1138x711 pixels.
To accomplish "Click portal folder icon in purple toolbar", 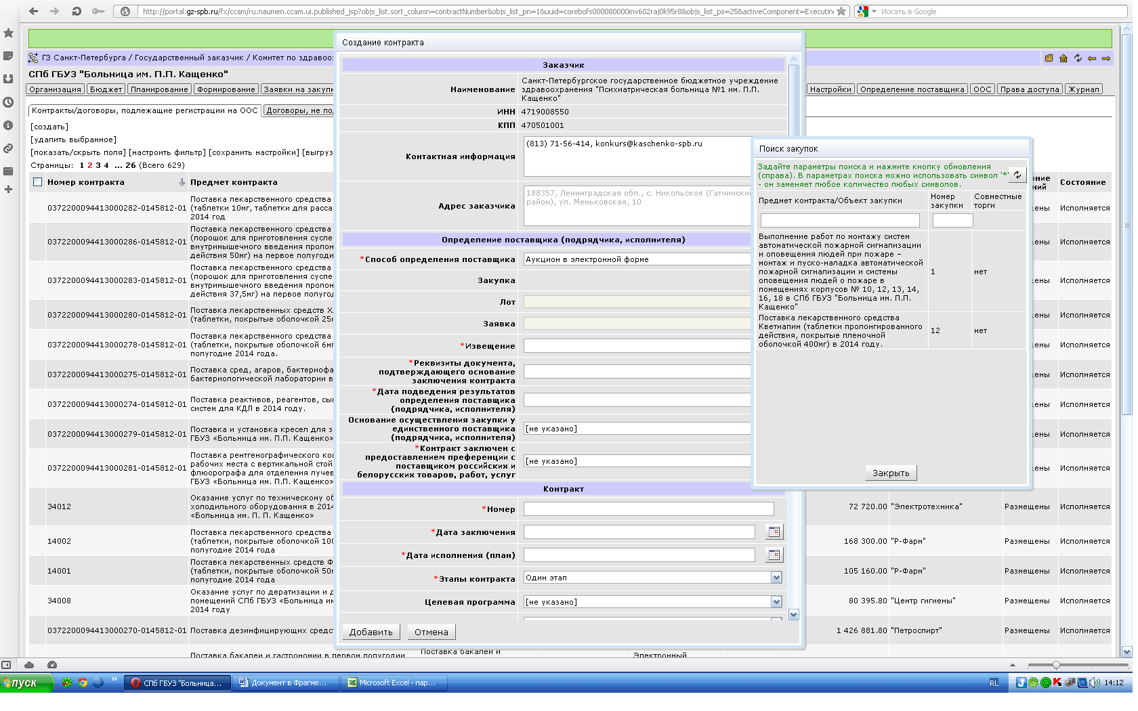I will coord(1049,58).
